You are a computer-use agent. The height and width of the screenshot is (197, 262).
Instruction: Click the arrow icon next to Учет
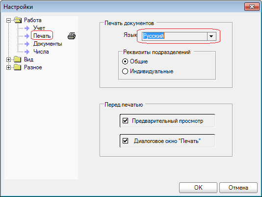point(27,28)
